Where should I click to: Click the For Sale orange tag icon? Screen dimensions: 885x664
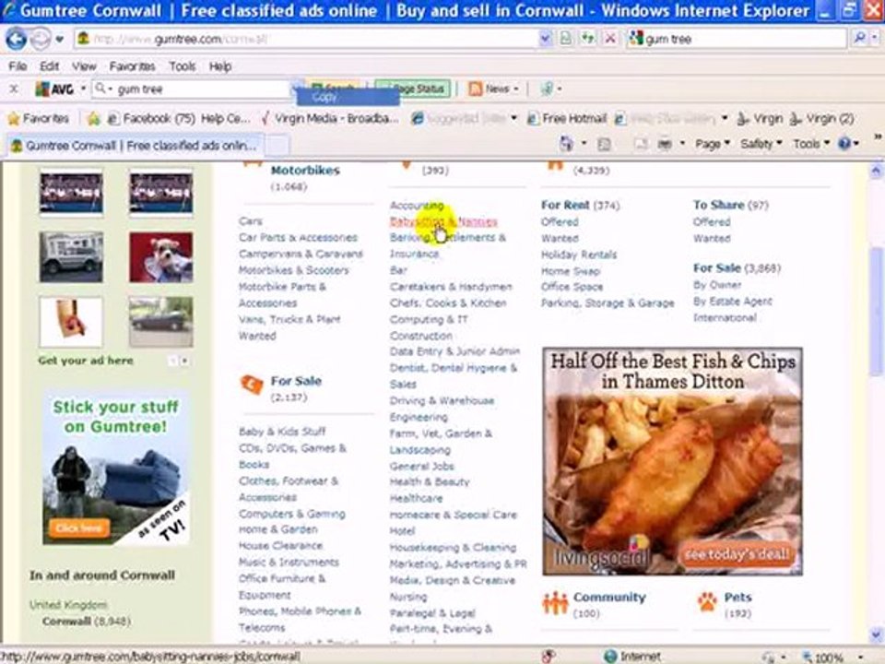tap(252, 385)
